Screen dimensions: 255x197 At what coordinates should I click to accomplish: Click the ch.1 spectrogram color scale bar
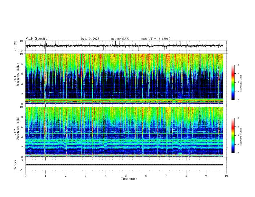[233, 82]
